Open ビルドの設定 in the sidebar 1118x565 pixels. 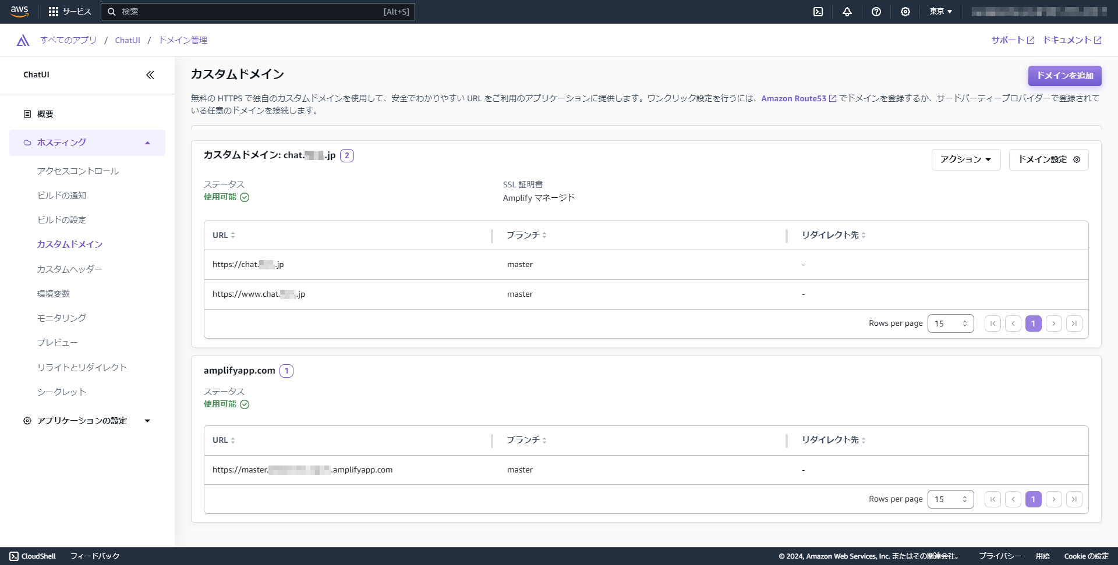(x=62, y=220)
